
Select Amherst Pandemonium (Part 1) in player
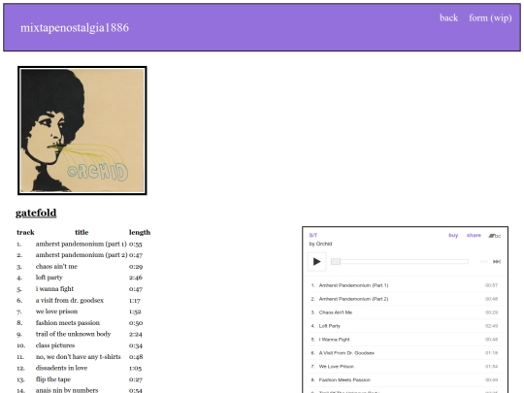point(353,285)
